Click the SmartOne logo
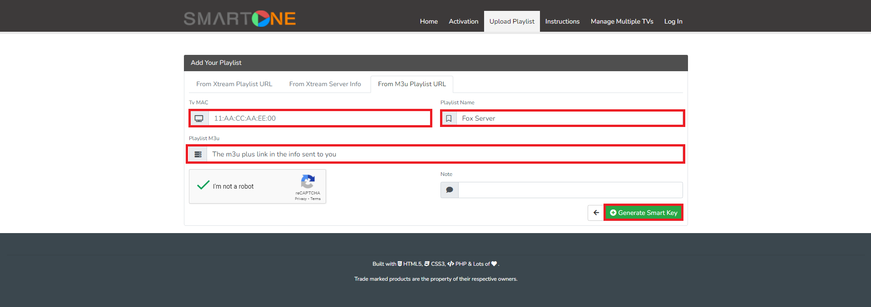The image size is (871, 307). point(239,19)
